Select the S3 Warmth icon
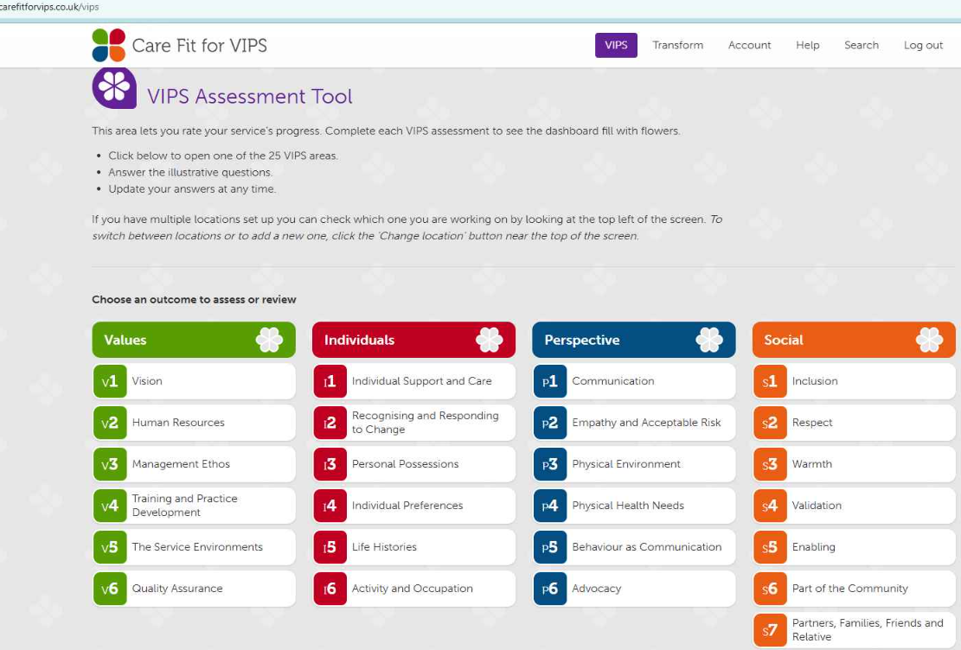Image resolution: width=961 pixels, height=650 pixels. click(771, 464)
